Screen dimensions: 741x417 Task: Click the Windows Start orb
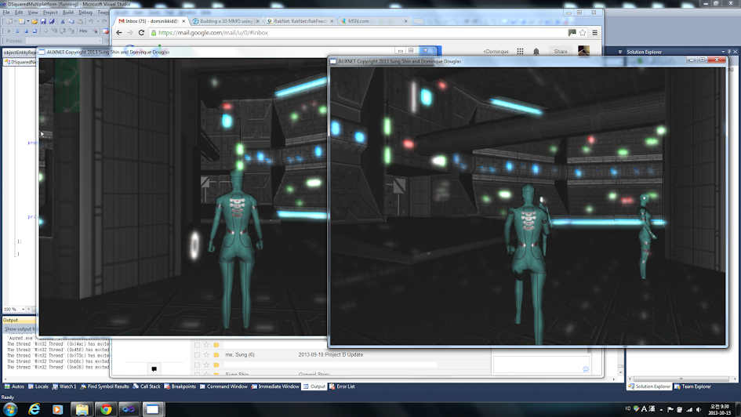10,409
